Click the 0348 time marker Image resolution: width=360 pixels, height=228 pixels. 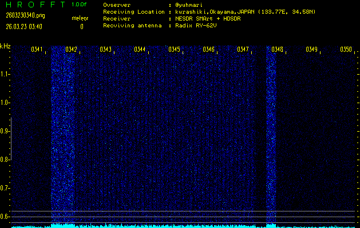click(278, 50)
